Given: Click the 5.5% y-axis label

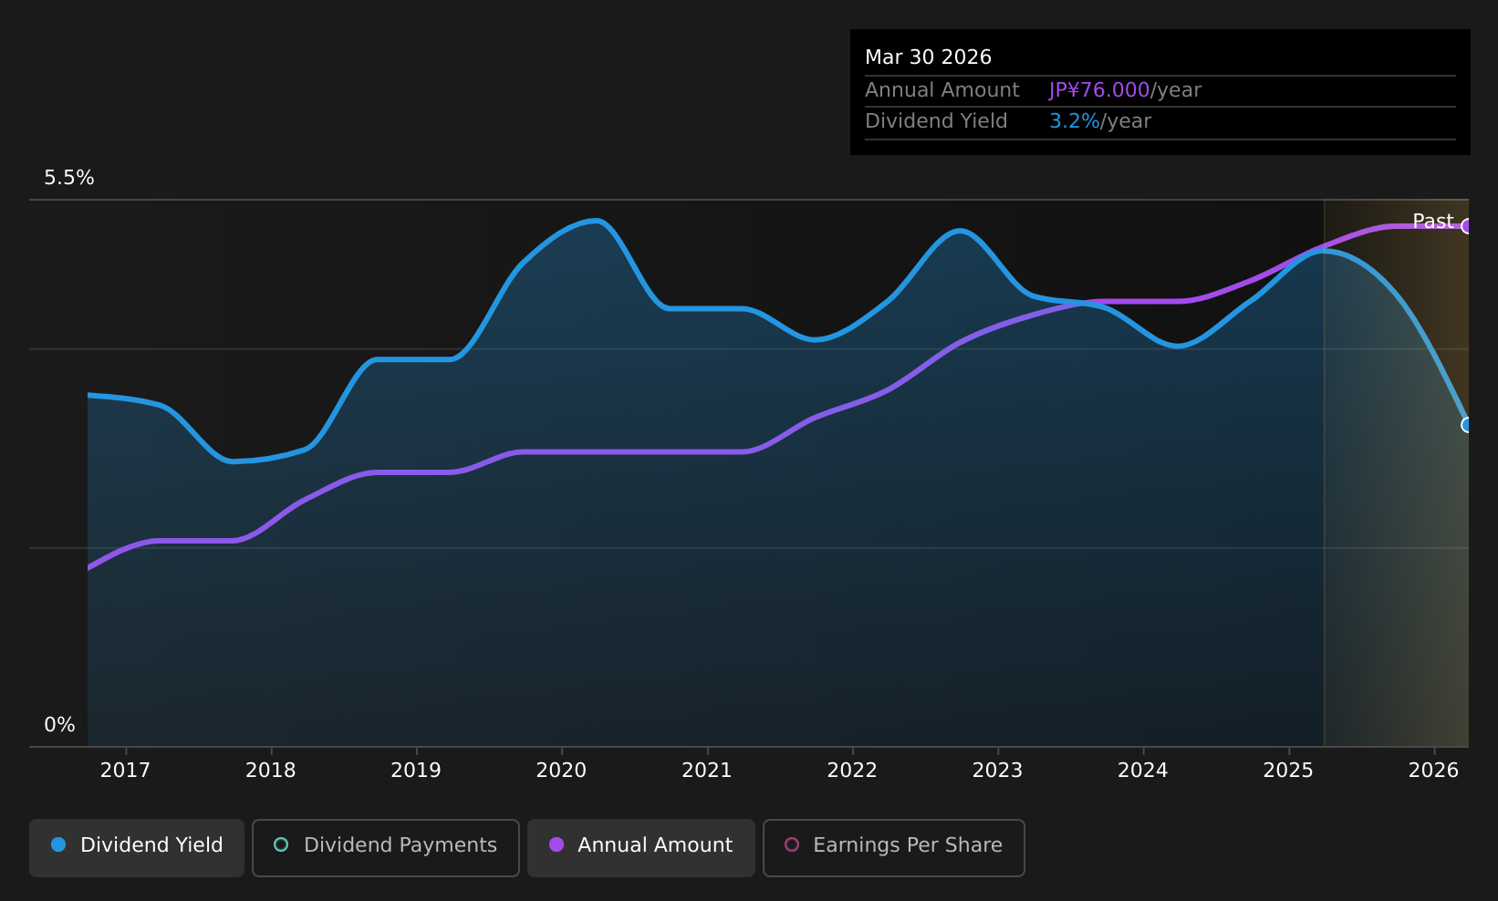Looking at the screenshot, I should click(x=69, y=178).
